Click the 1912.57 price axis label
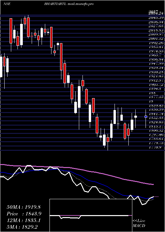The width and height of the screenshot is (165, 232). tap(156, 81)
